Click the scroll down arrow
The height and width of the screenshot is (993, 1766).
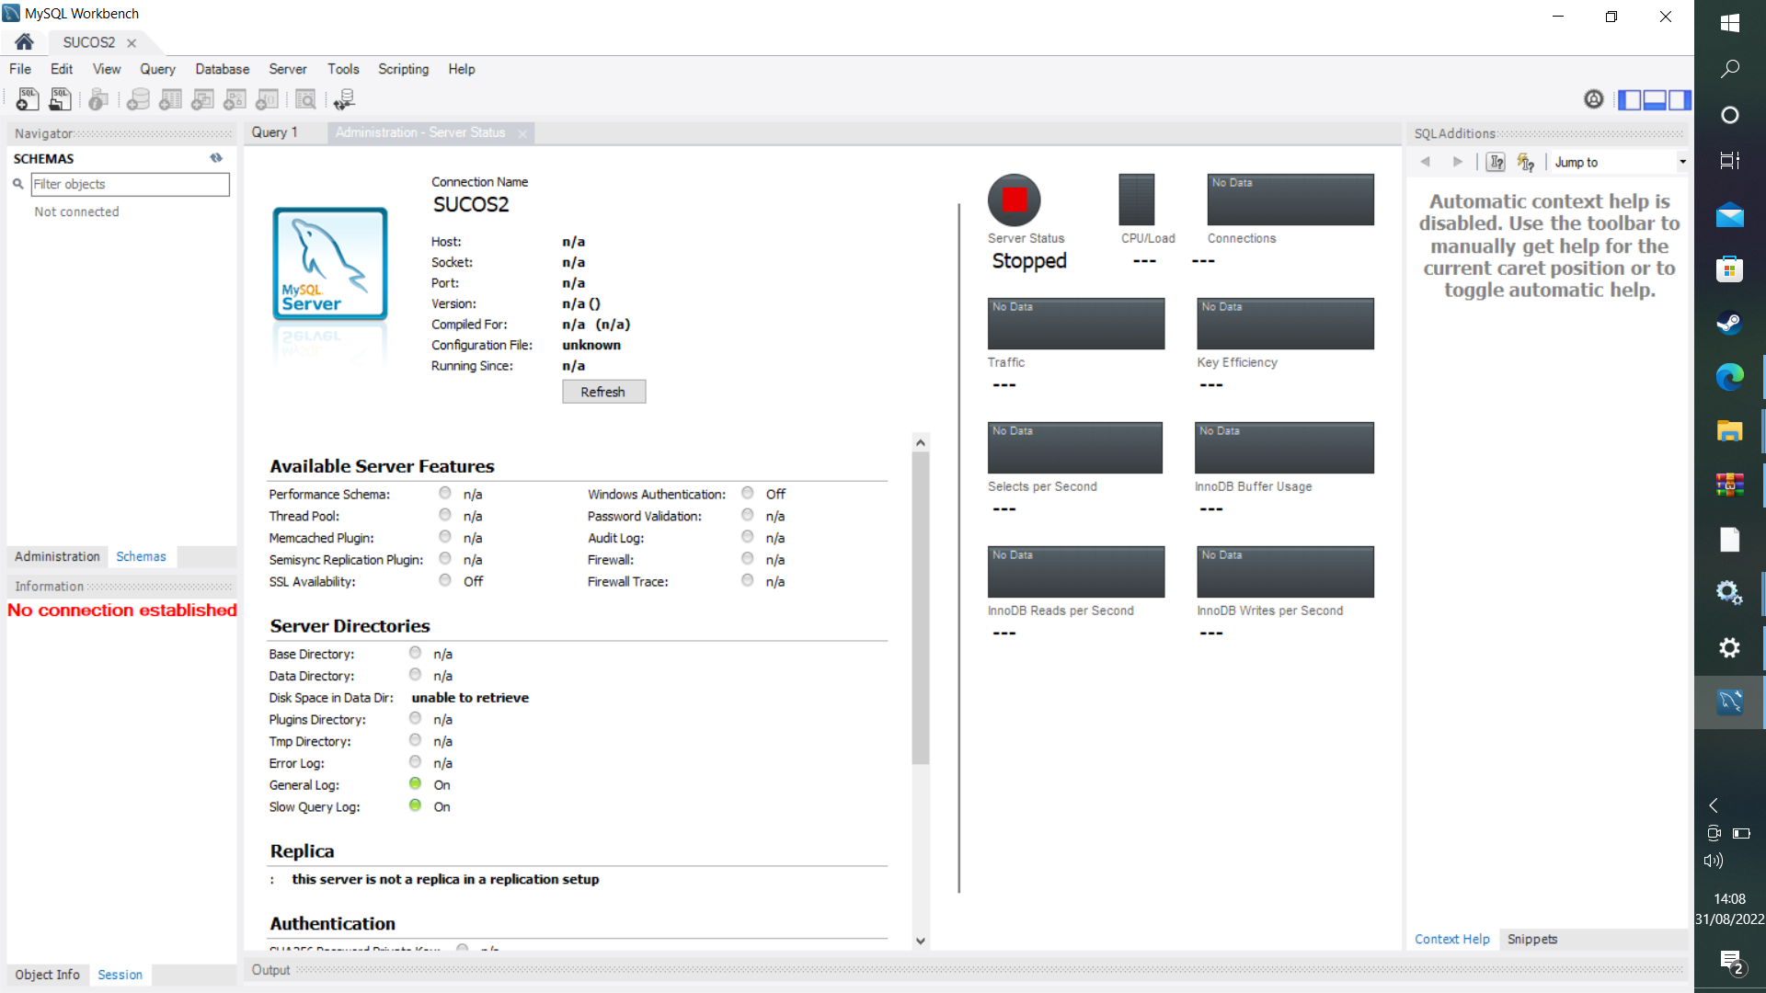coord(921,941)
